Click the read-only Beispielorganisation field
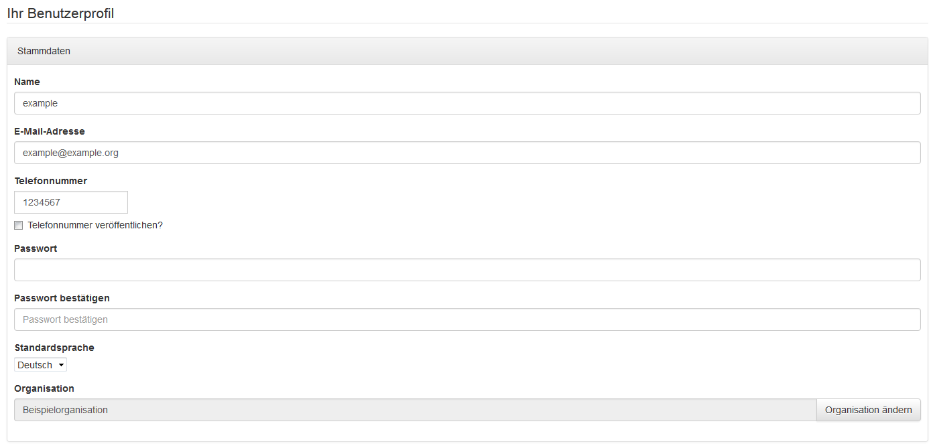Viewport: 933px width, 448px height. tap(414, 410)
